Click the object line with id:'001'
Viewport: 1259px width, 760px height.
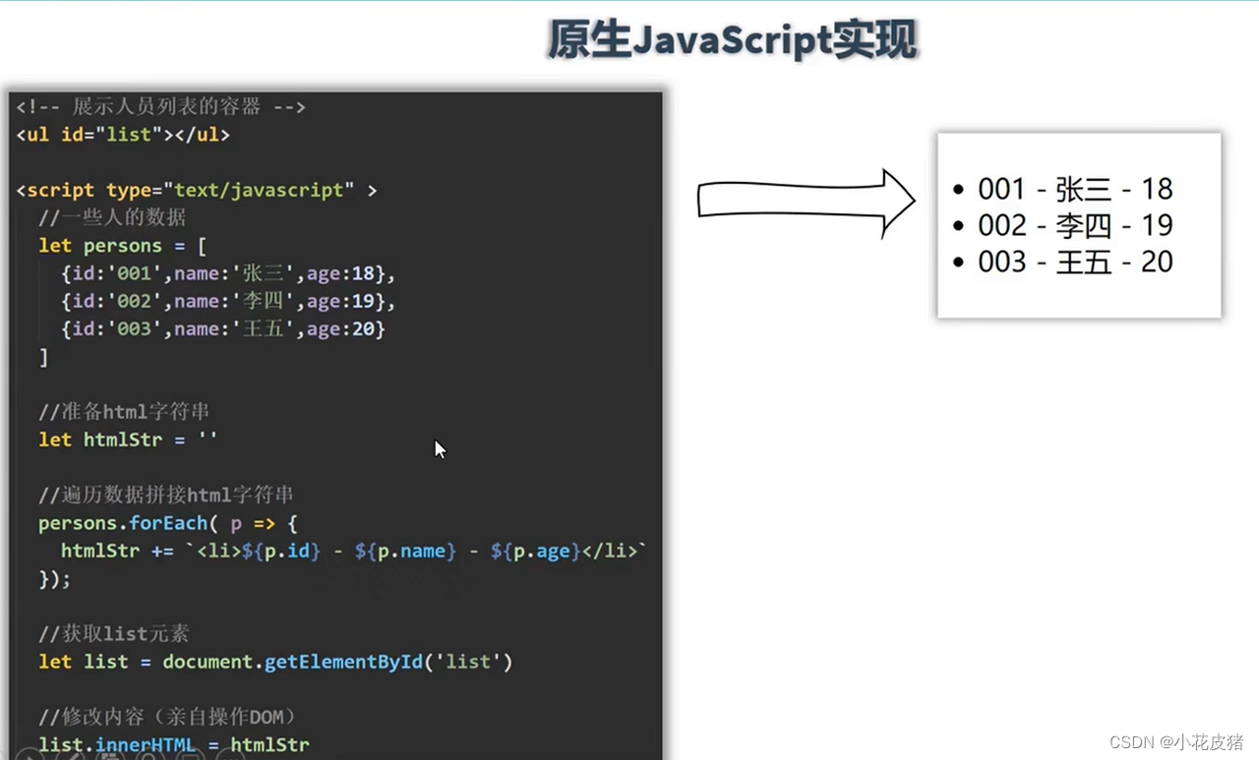pyautogui.click(x=228, y=273)
